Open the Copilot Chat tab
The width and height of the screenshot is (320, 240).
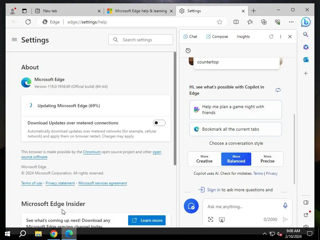point(190,37)
